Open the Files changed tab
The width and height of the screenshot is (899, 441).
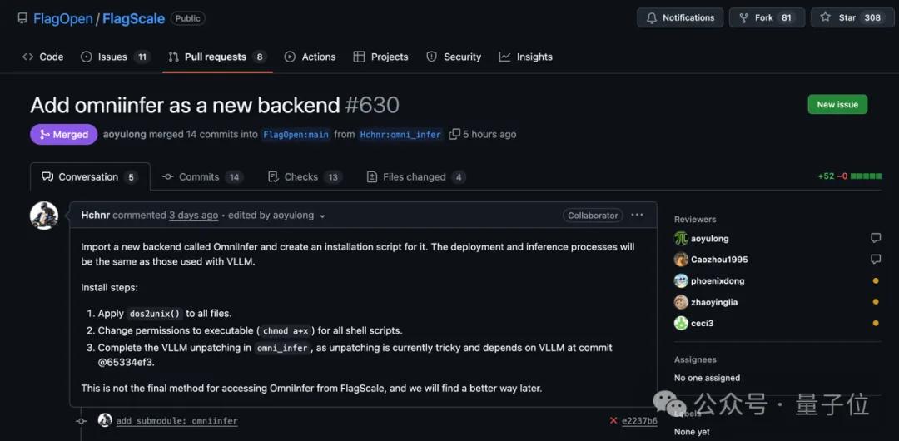(x=416, y=177)
